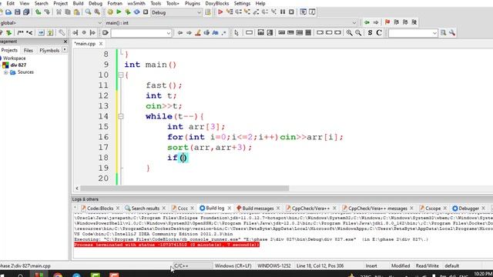This screenshot has height=277, width=493.
Task: Open the Build menu
Action: [78, 3]
